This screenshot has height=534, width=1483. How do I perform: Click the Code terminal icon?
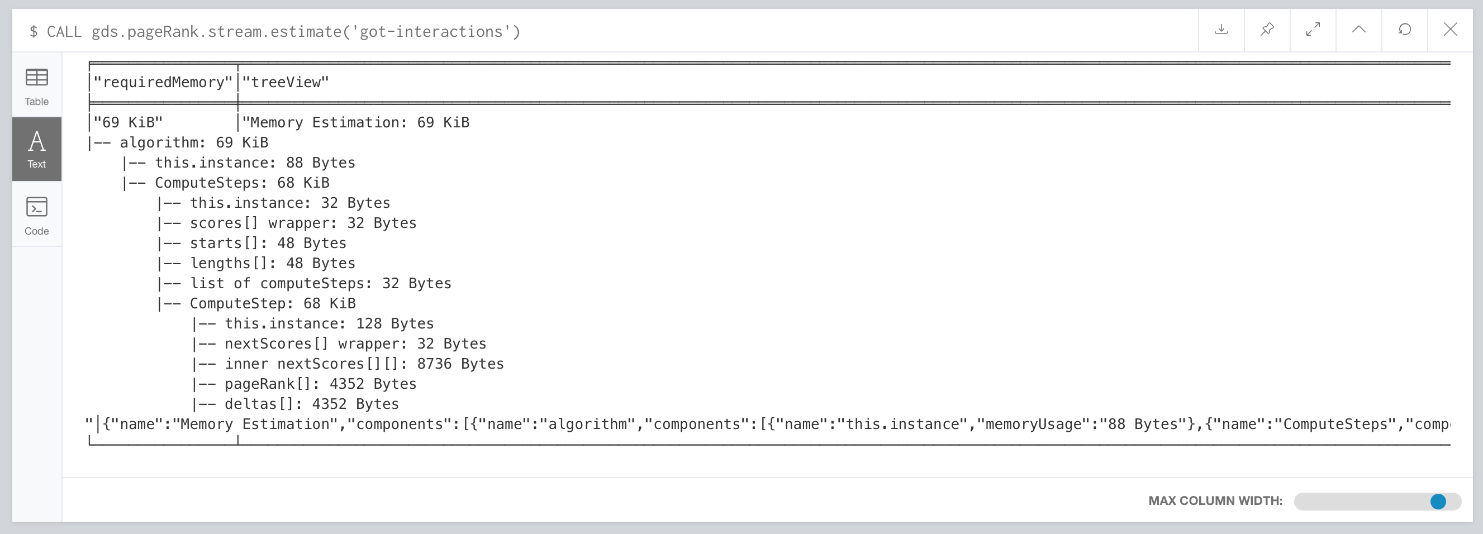(37, 207)
